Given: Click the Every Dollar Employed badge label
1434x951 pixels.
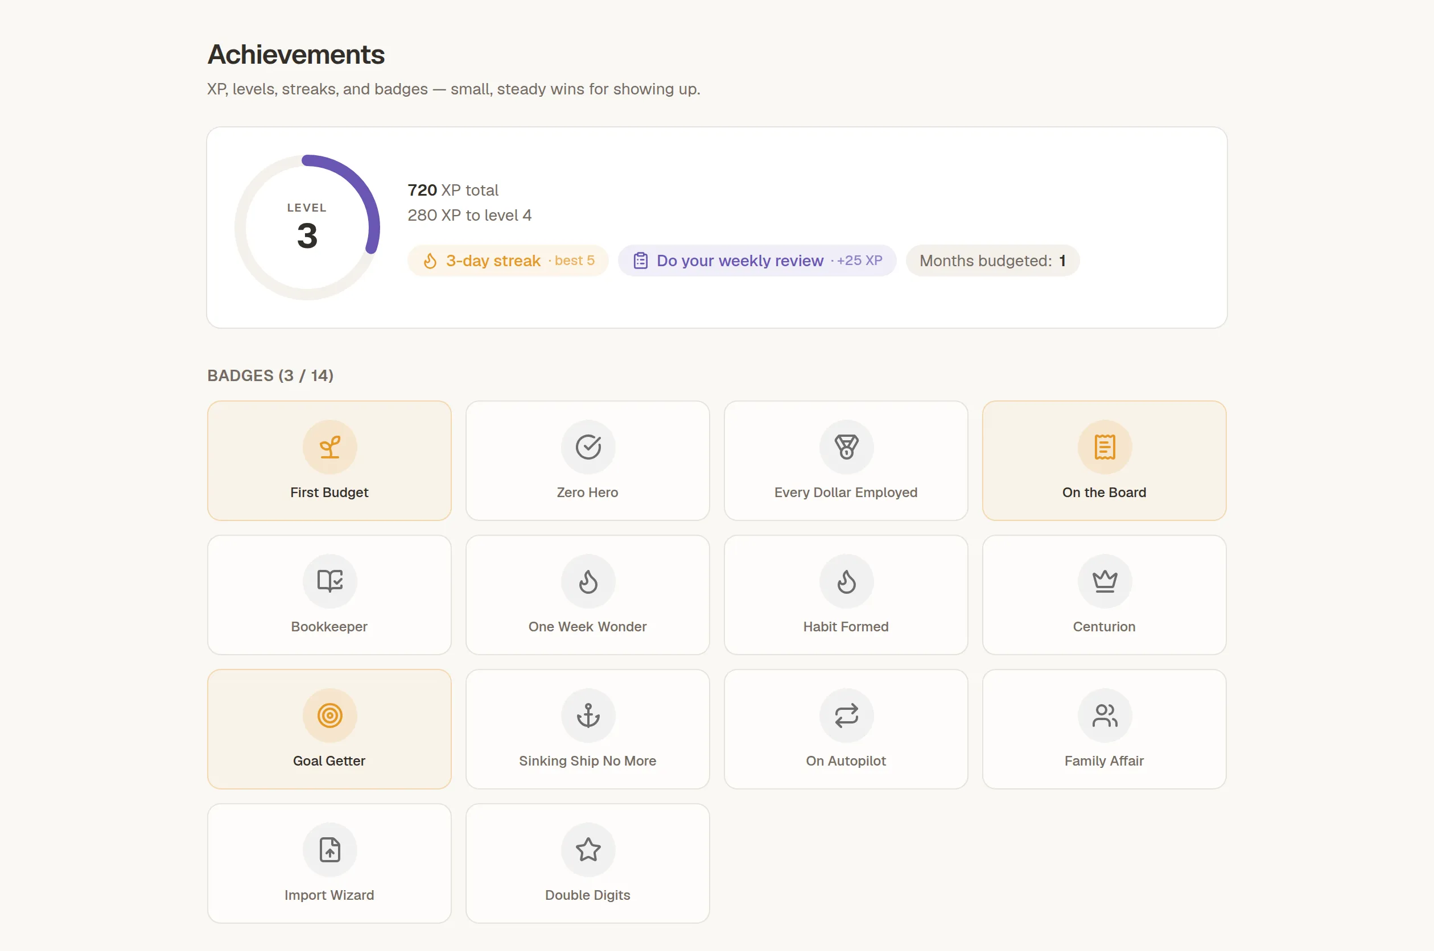Looking at the screenshot, I should coord(846,493).
